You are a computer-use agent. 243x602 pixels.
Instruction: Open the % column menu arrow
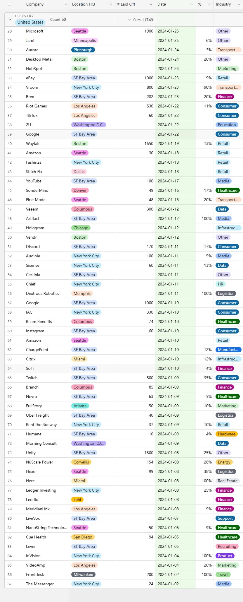(x=209, y=4)
